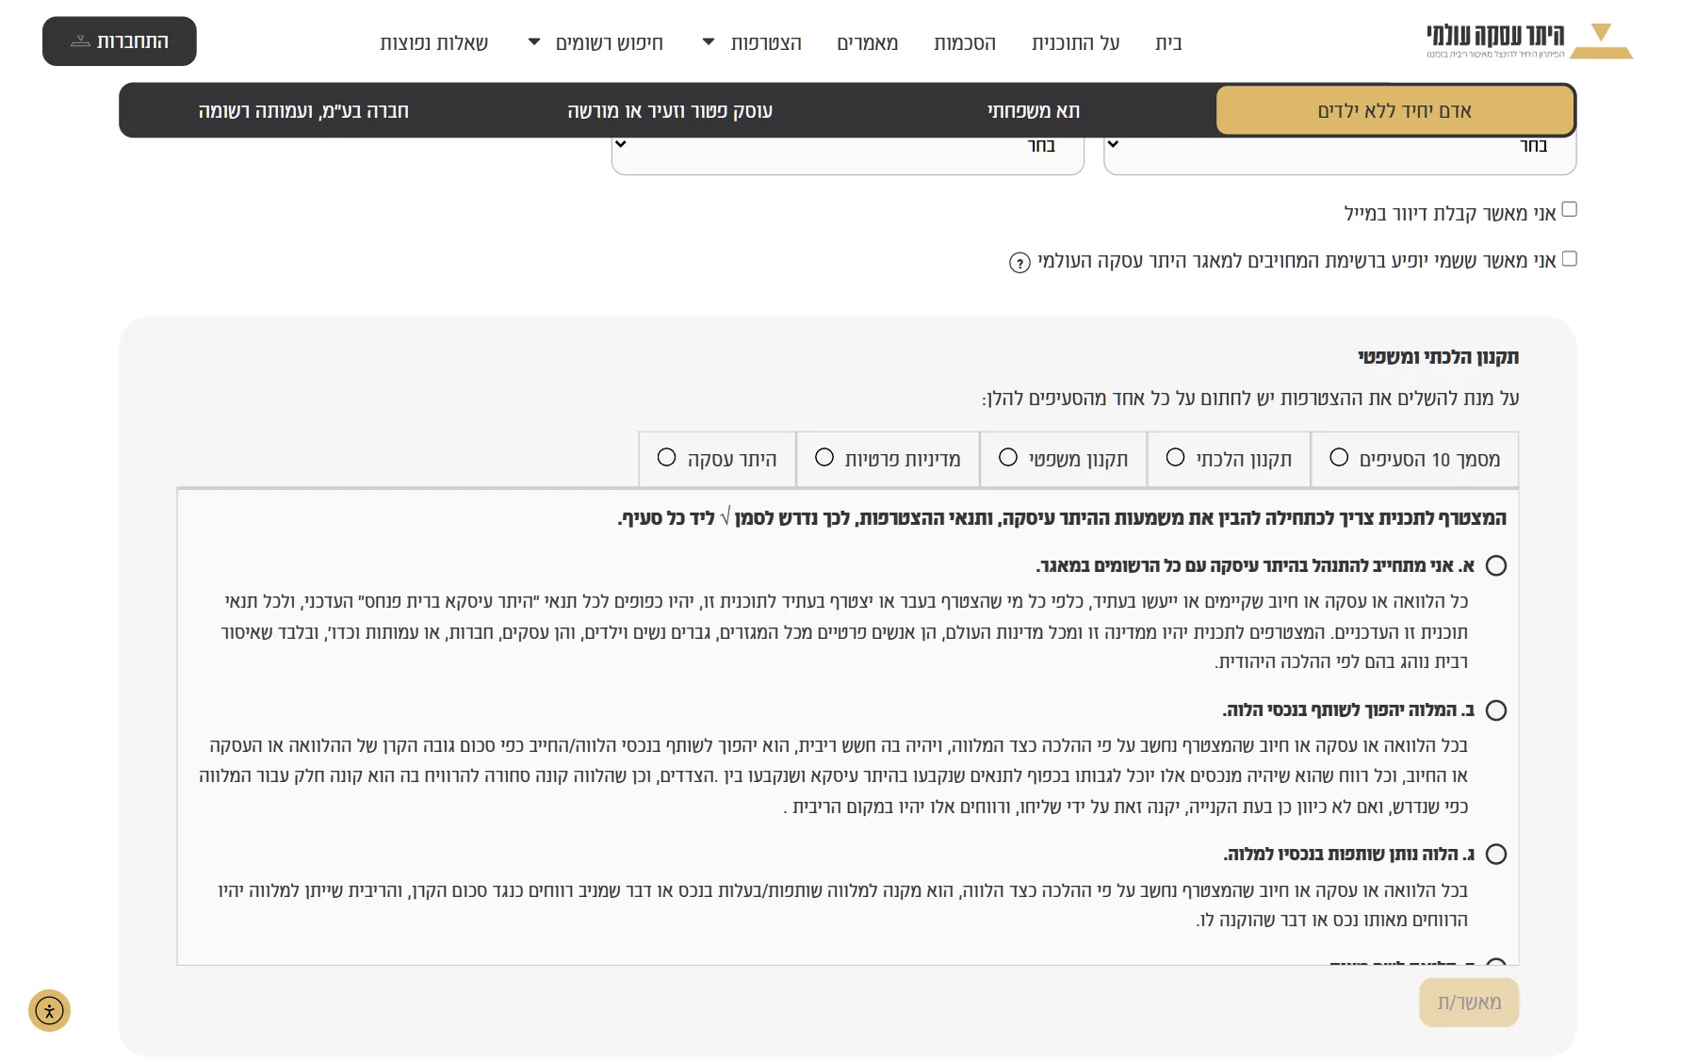Open the שאלות נפוצות page

(434, 43)
